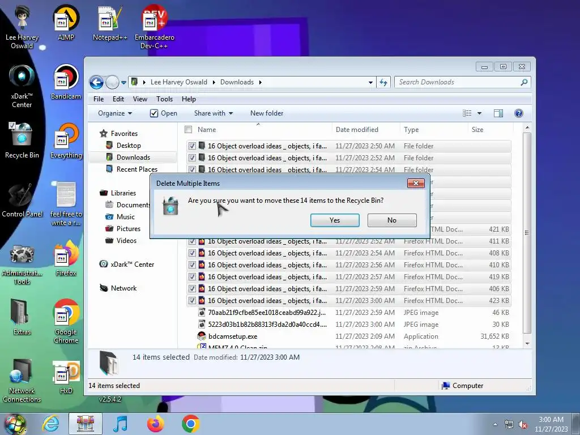
Task: Open the Everything desktop shortcut
Action: click(66, 140)
